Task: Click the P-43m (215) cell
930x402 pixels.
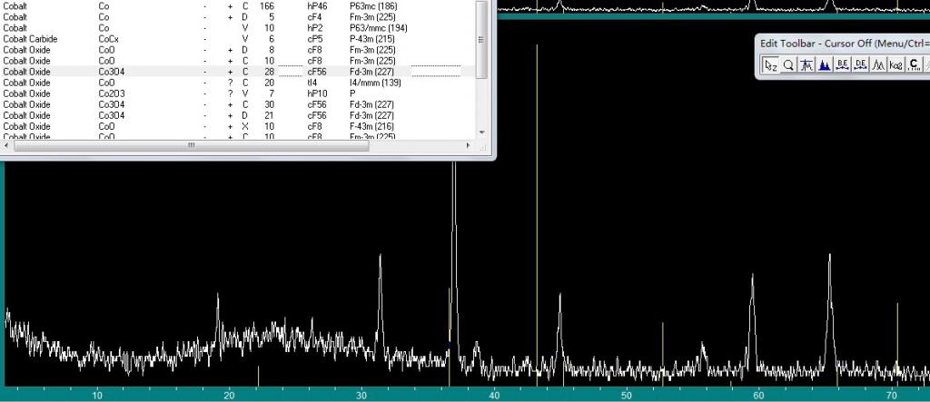Action: point(371,39)
